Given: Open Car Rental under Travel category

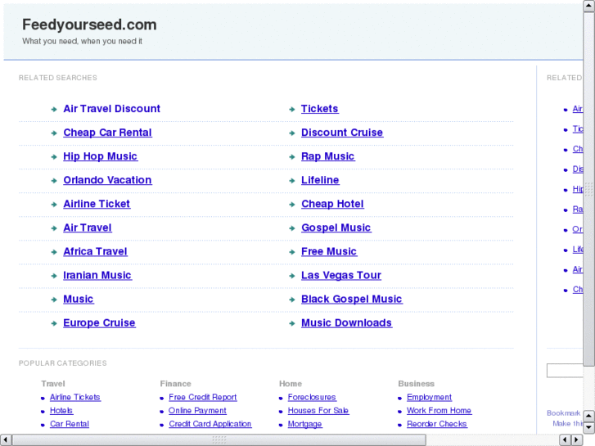Looking at the screenshot, I should 70,424.
